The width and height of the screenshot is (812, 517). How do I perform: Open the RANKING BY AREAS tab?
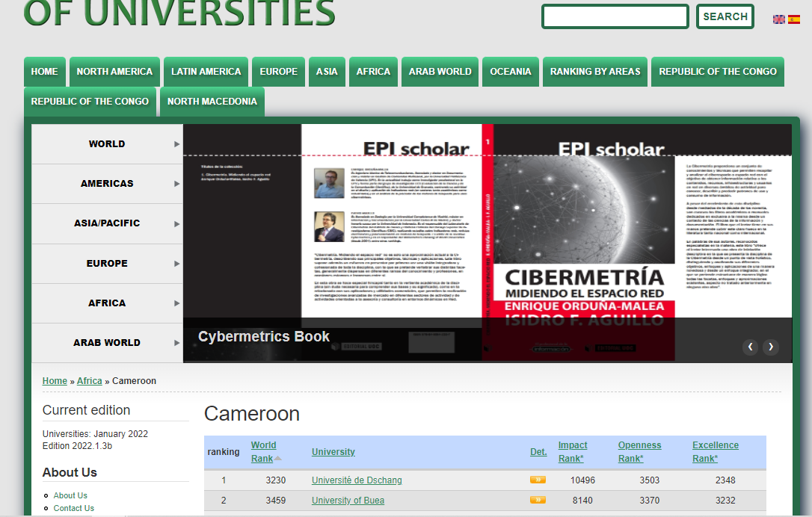tap(595, 72)
